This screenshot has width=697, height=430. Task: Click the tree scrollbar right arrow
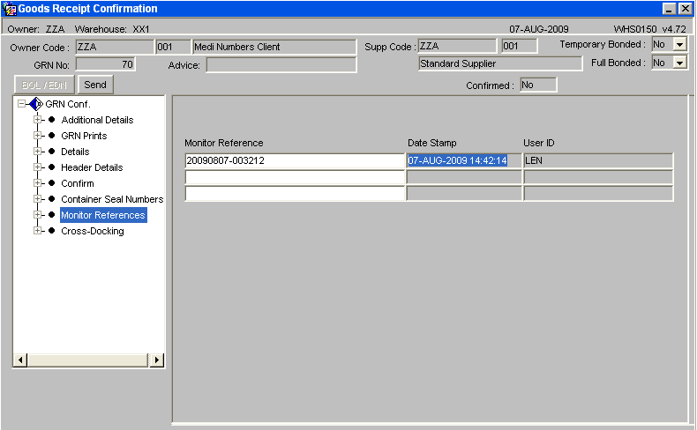[156, 360]
